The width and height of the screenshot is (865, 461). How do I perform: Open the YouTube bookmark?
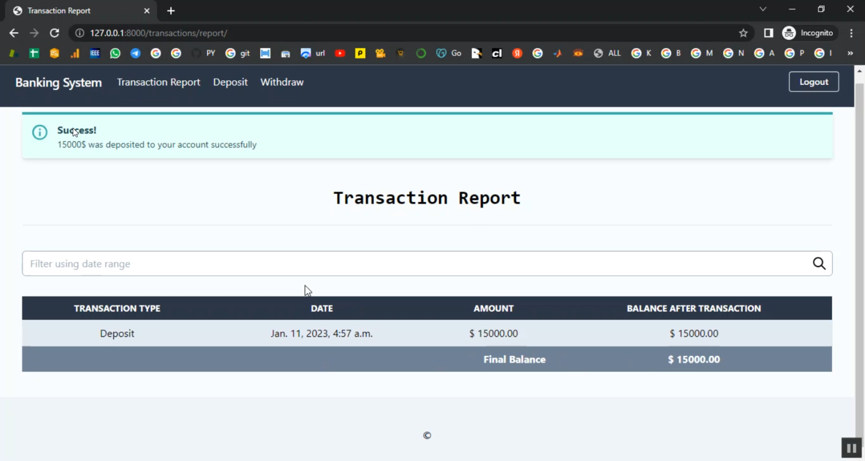coord(340,53)
